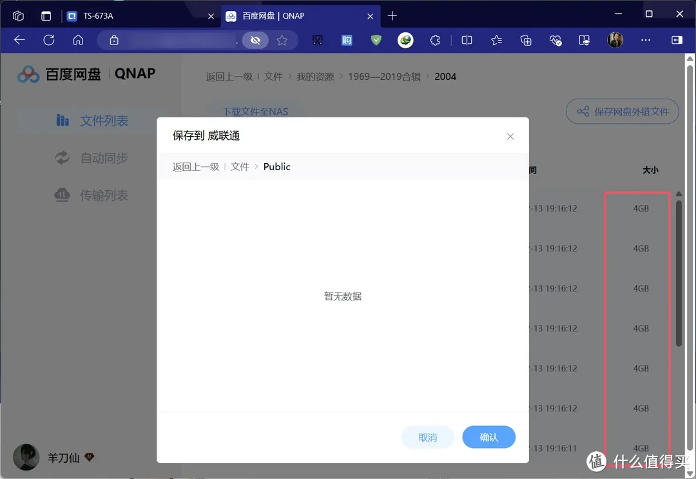Open the IDM download manager extension

tap(405, 40)
